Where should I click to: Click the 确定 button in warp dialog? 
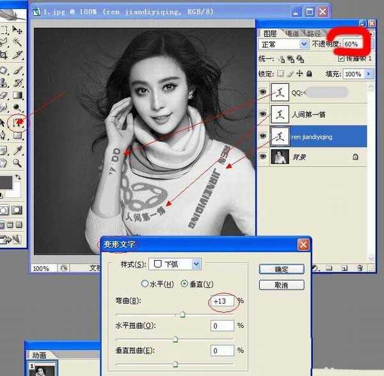coord(282,269)
